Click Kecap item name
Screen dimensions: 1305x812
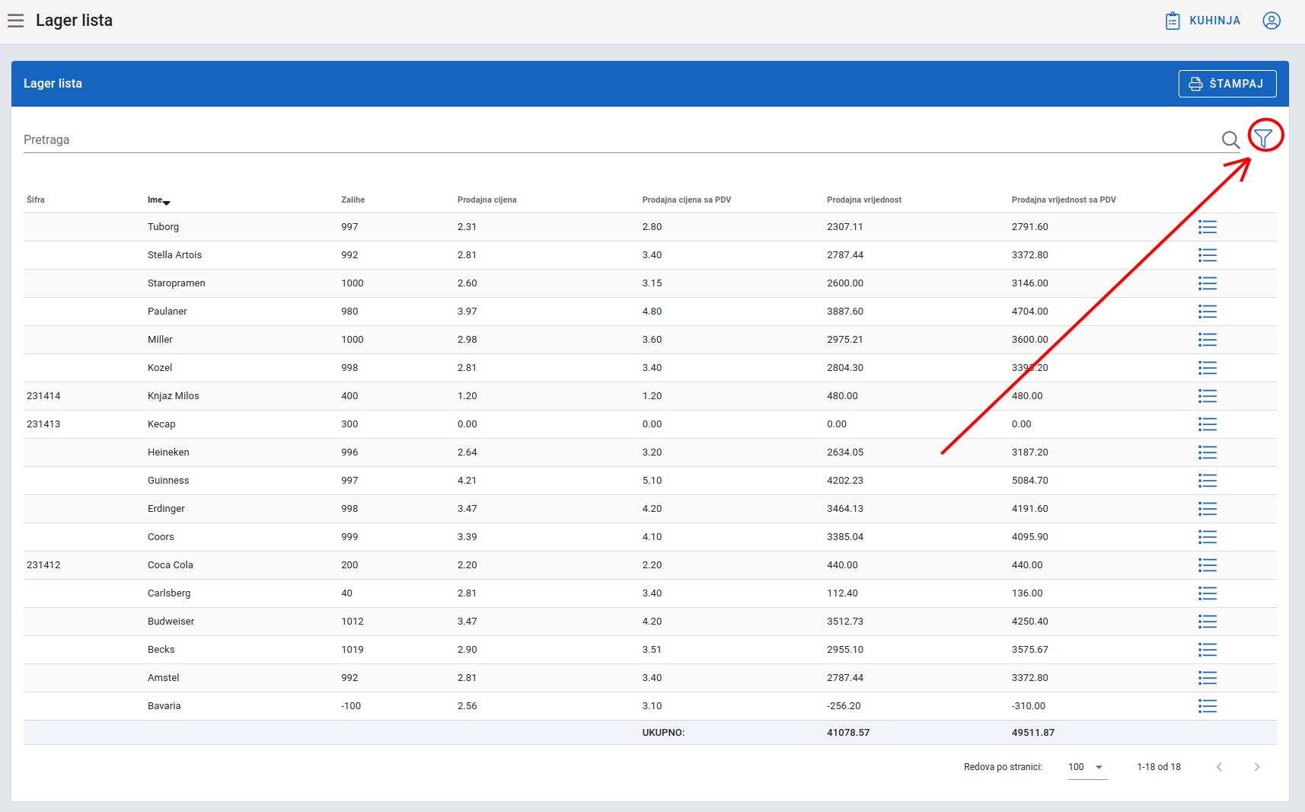point(161,424)
